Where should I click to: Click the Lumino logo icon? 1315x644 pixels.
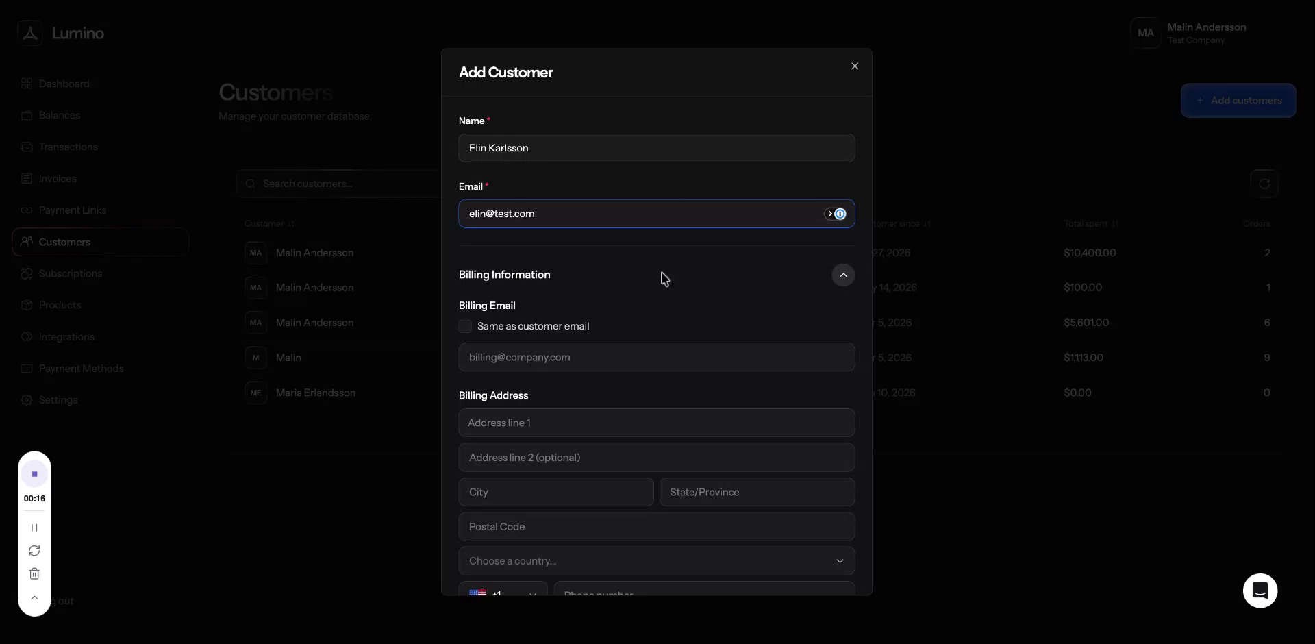(30, 33)
